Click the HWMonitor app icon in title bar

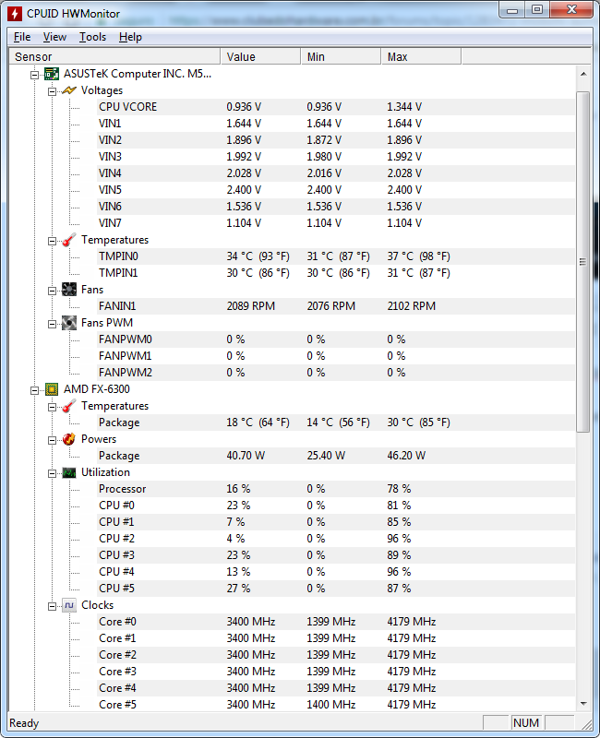click(15, 14)
